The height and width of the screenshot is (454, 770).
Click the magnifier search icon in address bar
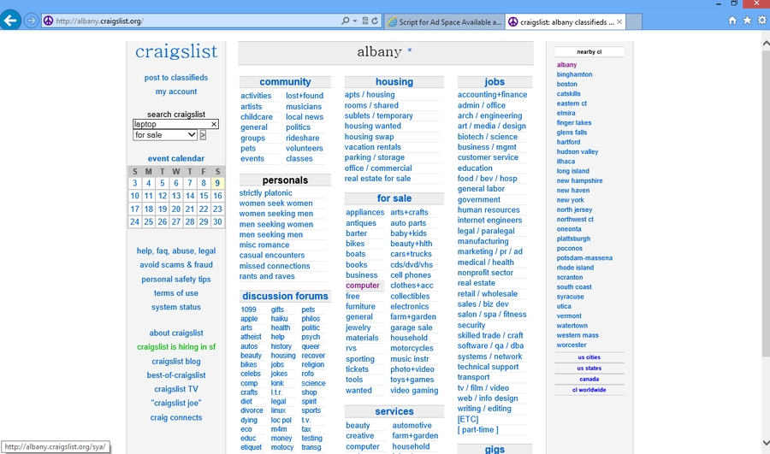[345, 21]
